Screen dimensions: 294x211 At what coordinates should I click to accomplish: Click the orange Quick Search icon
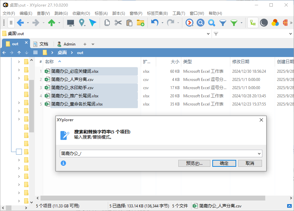[x=189, y=23]
